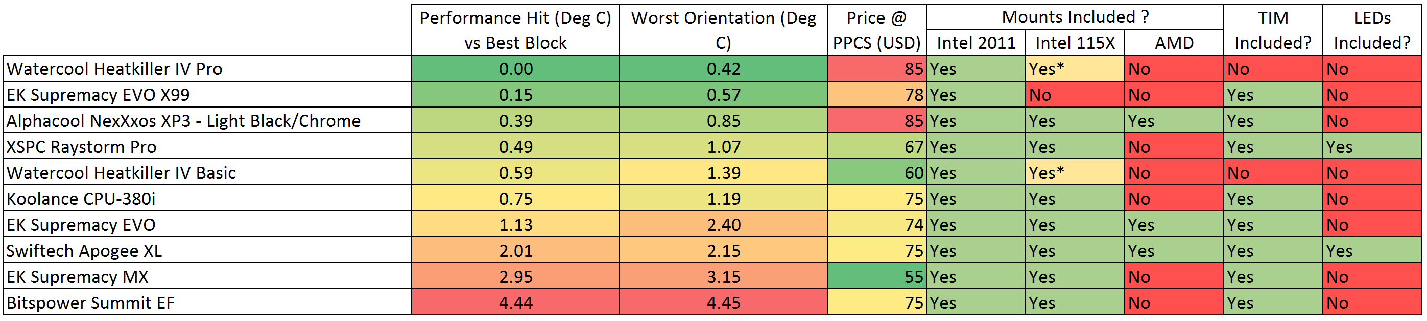Select the EK Supremacy EVO X99 name cell

pos(207,94)
